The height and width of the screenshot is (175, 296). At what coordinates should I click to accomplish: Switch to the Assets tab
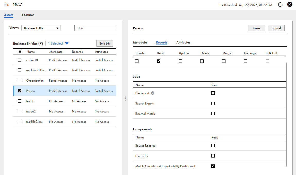(8, 15)
